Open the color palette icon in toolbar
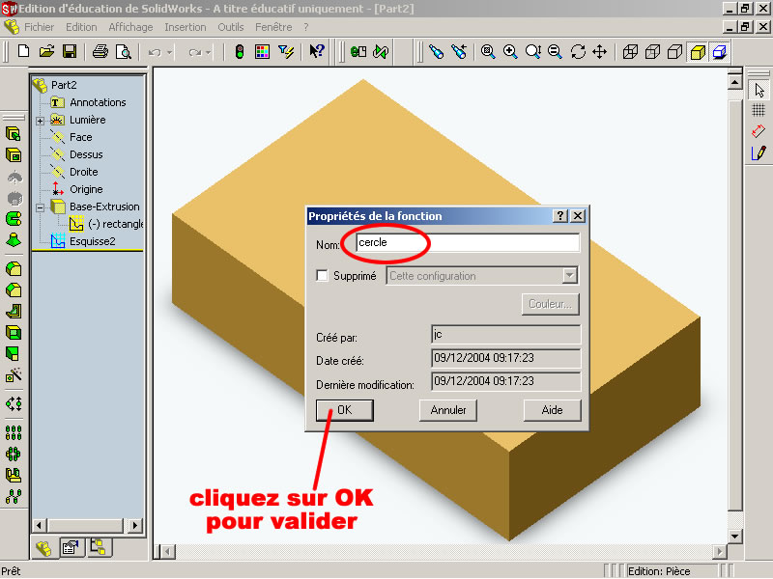The height and width of the screenshot is (579, 773). point(262,51)
